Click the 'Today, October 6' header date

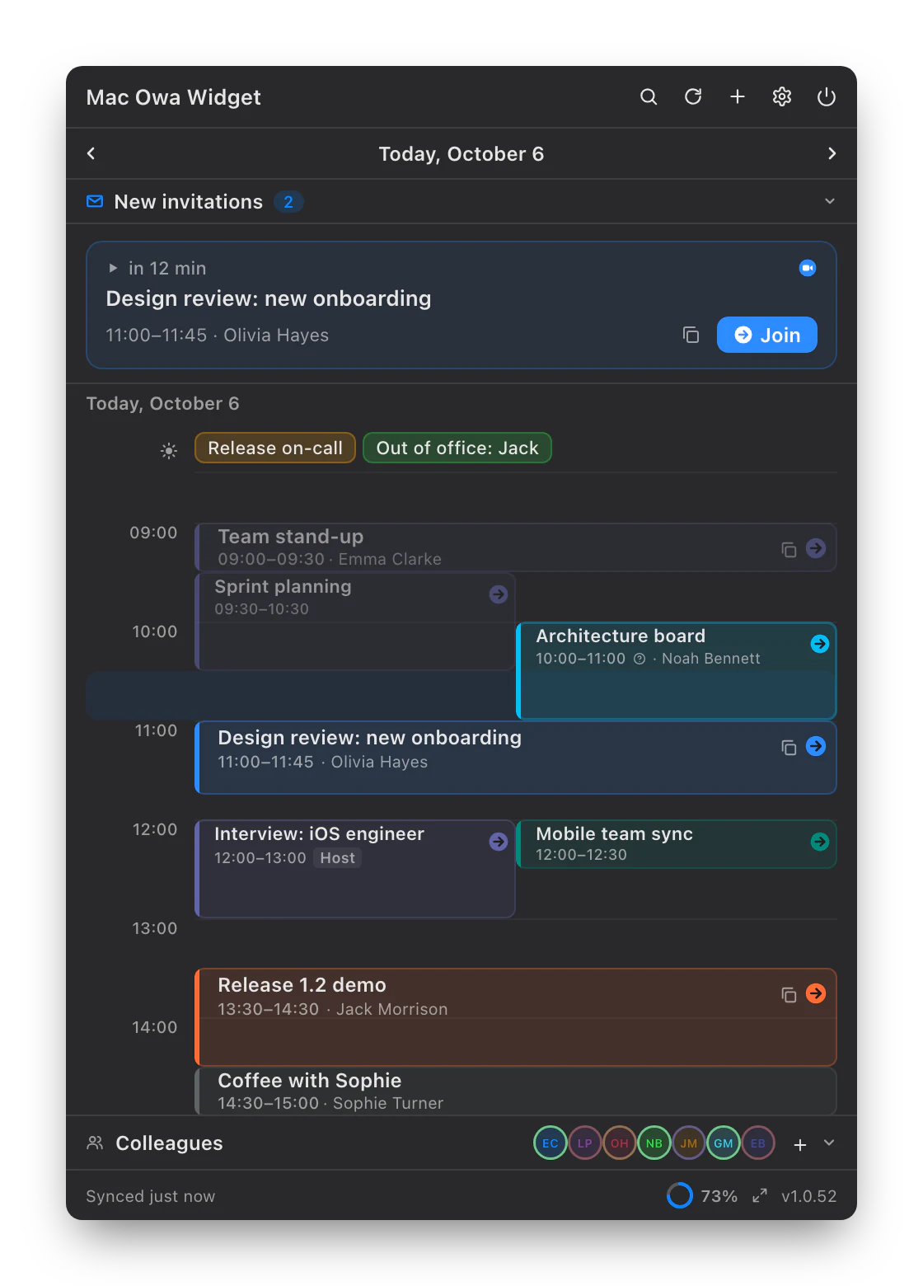coord(461,154)
